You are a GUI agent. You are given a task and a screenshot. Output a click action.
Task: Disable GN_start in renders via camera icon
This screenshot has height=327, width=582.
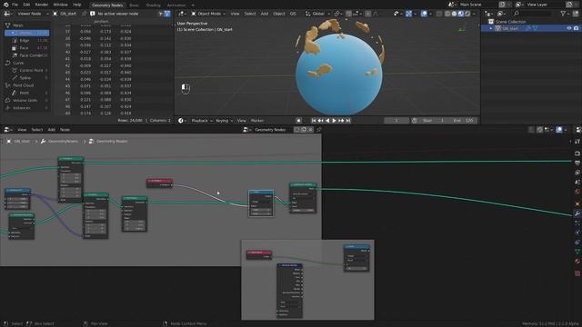[576, 28]
